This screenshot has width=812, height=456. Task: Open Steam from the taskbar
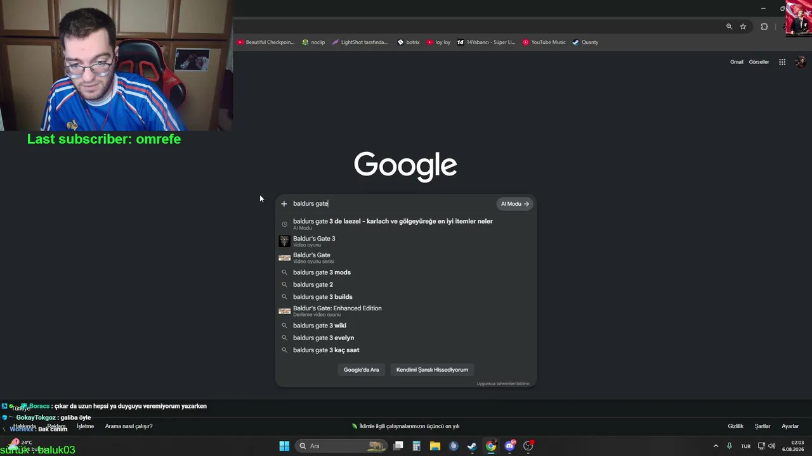tap(472, 446)
